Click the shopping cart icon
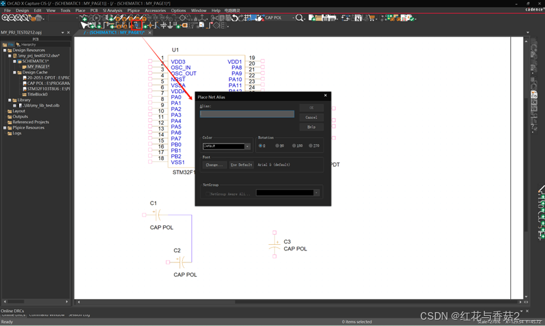This screenshot has height=326, width=545. tap(372, 18)
